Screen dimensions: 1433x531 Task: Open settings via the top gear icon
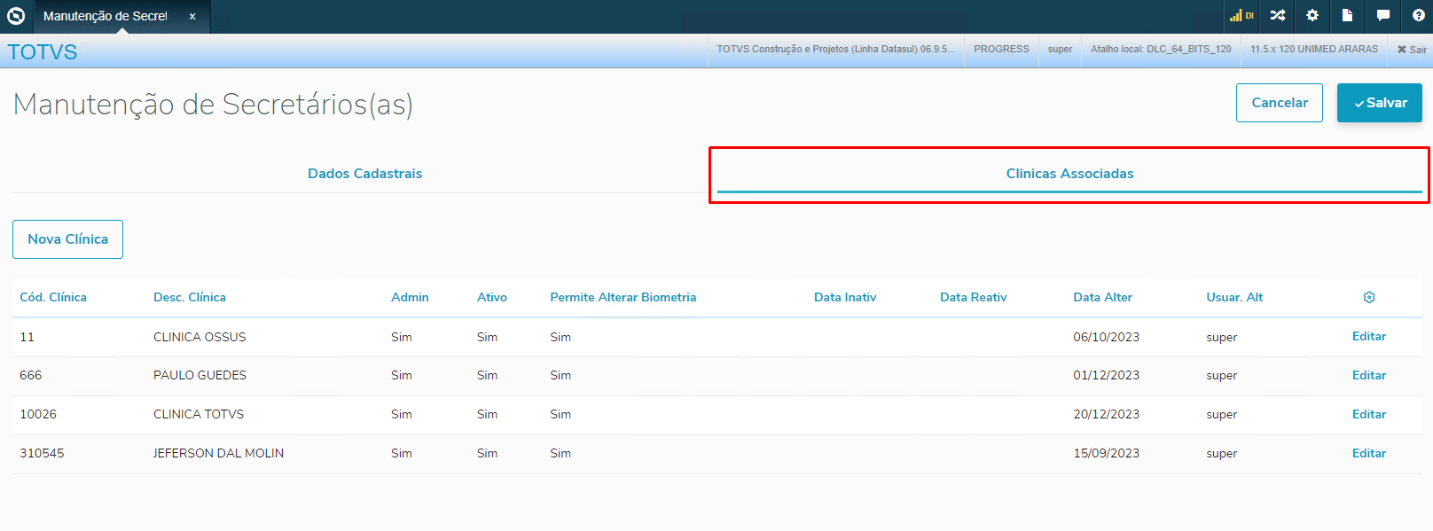(1312, 15)
